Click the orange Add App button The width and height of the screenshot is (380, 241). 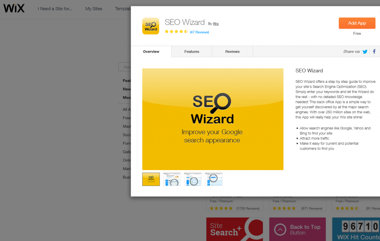[357, 23]
